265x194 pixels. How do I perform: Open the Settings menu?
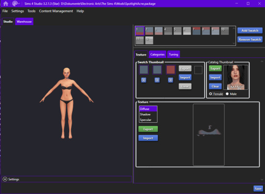[x=18, y=11]
